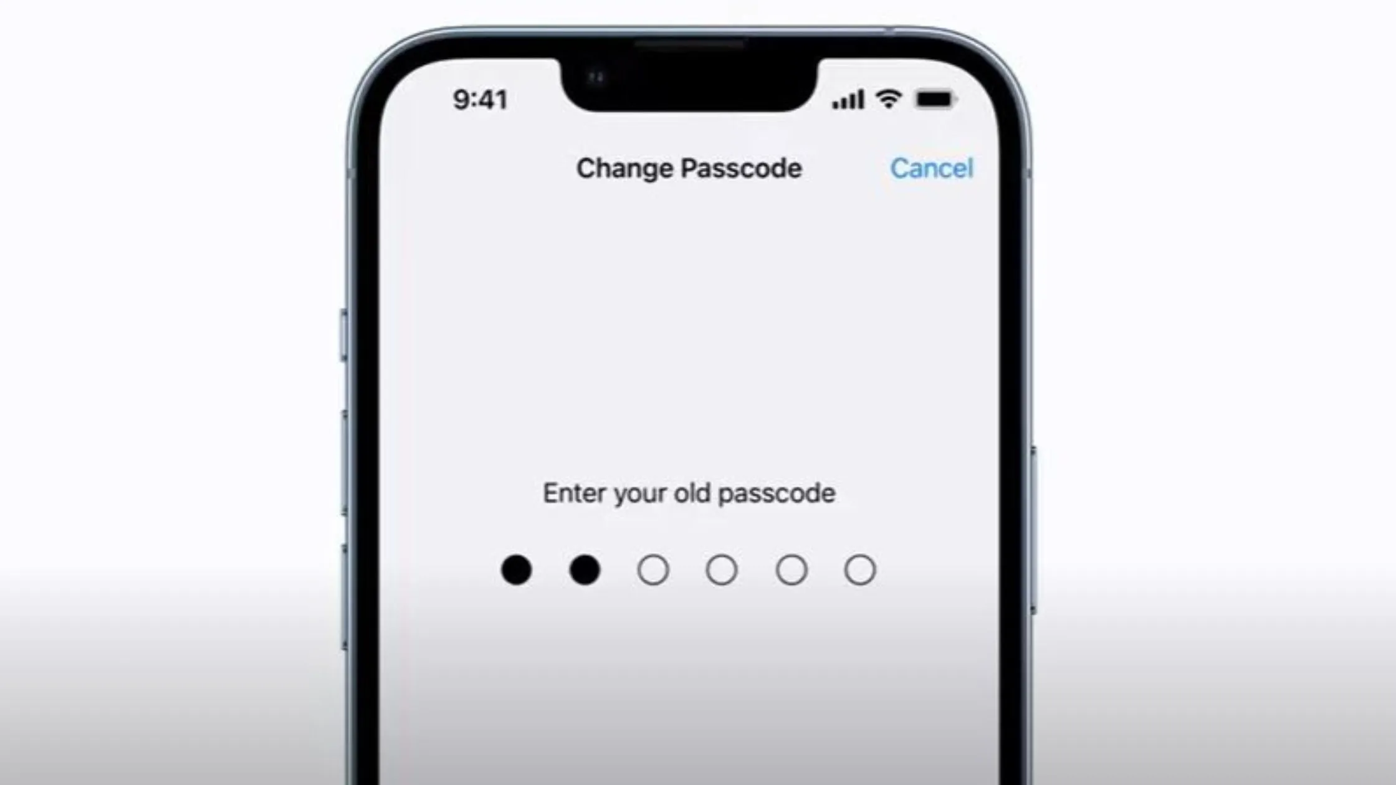
Task: Tap the first passcode dot
Action: tap(516, 569)
